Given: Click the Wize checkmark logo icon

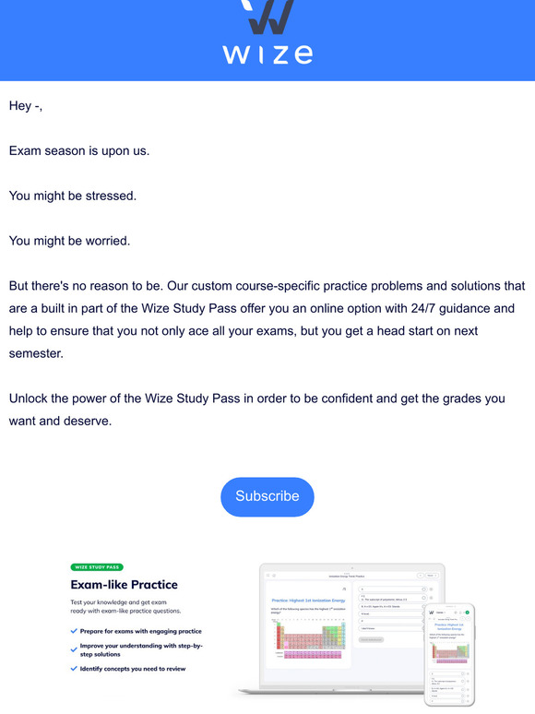Looking at the screenshot, I should click(x=267, y=17).
